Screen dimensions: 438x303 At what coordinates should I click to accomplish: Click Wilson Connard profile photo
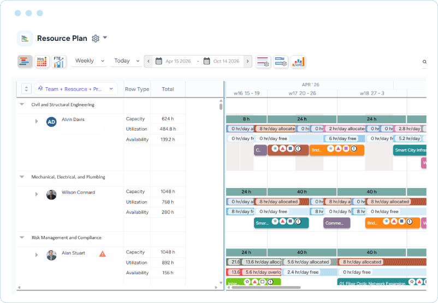(51, 195)
